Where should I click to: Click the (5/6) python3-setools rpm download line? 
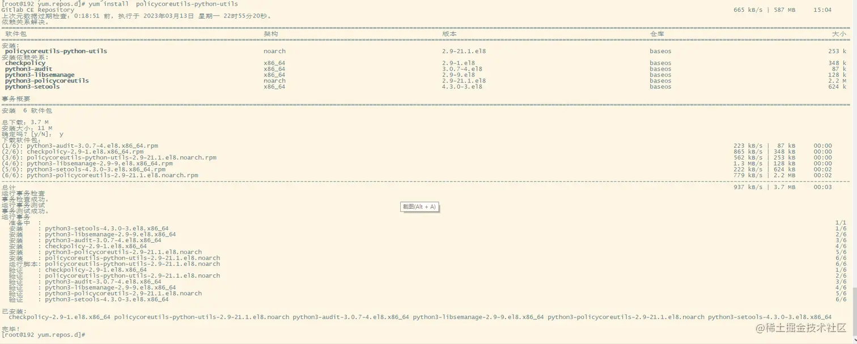click(83, 169)
